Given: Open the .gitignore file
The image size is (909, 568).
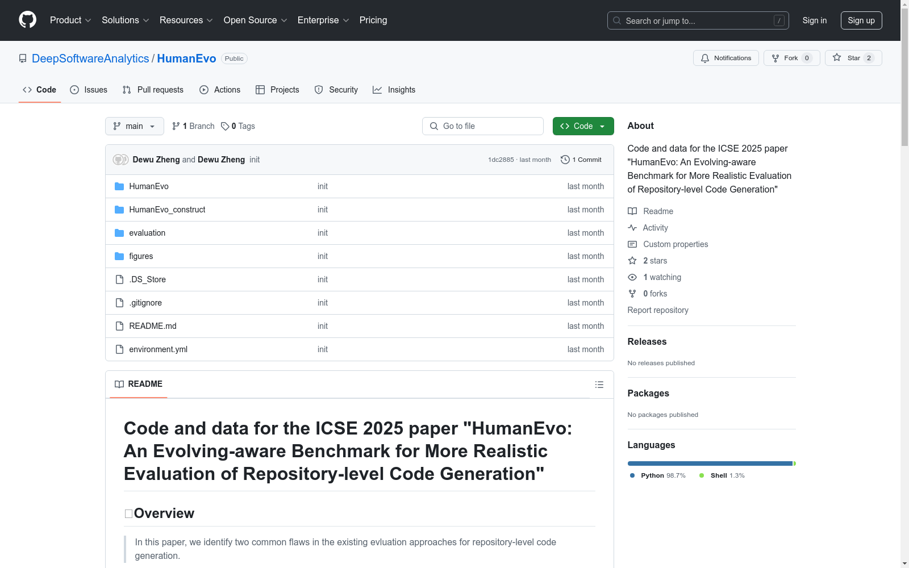Looking at the screenshot, I should (x=145, y=303).
